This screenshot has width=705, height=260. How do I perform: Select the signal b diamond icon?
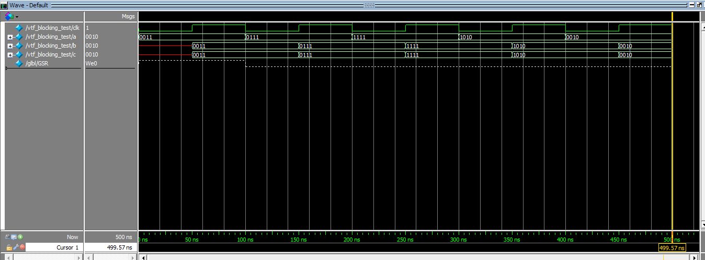(x=19, y=46)
